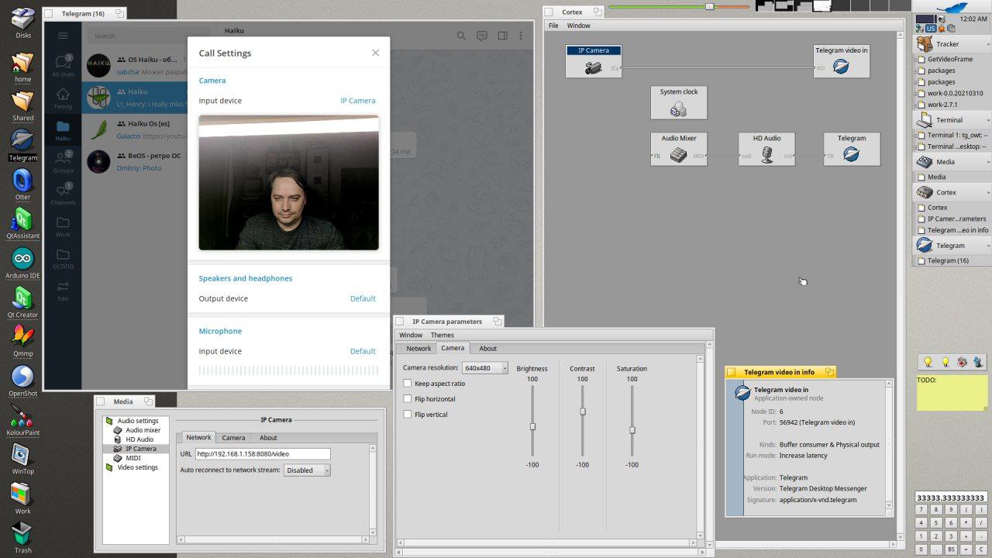The width and height of the screenshot is (992, 558).
Task: Enable Keep aspect ratio checkbox
Action: (408, 383)
